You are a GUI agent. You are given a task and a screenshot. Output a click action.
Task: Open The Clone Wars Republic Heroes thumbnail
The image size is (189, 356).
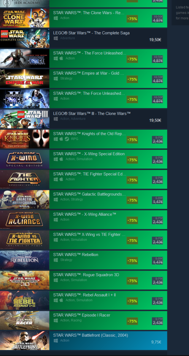tap(25, 18)
